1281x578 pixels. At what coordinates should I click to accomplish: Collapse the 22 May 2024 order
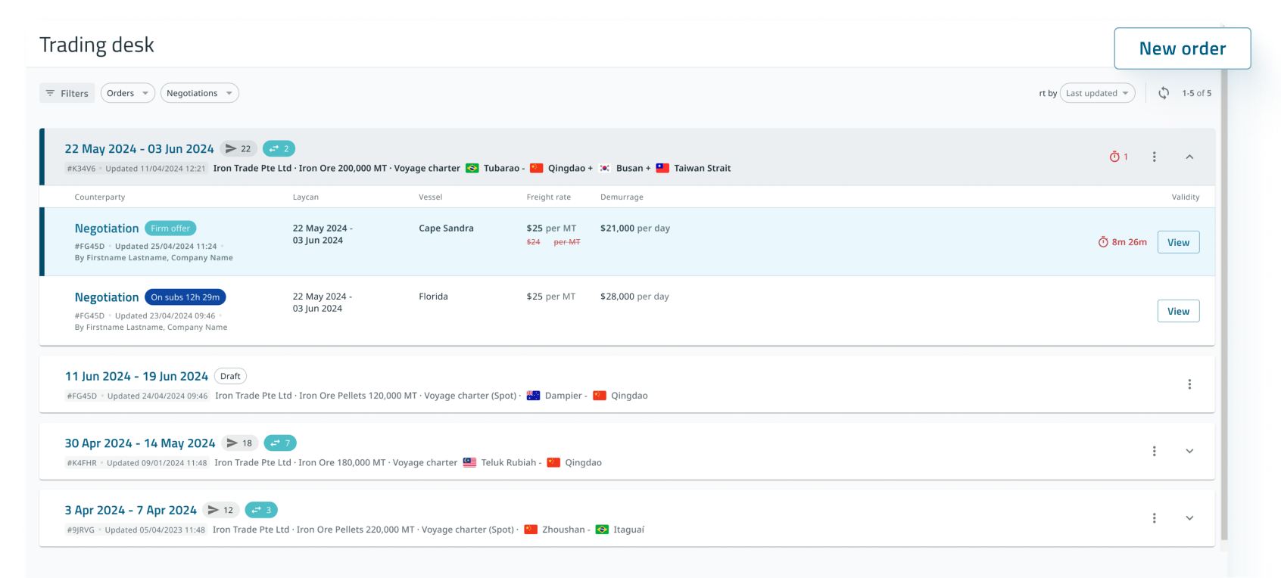click(1189, 157)
